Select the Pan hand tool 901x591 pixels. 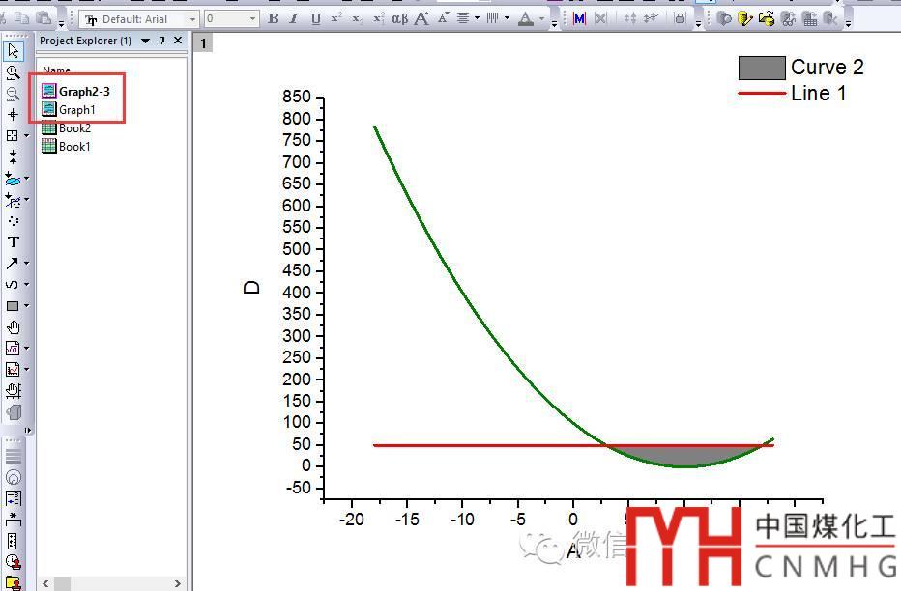point(14,326)
